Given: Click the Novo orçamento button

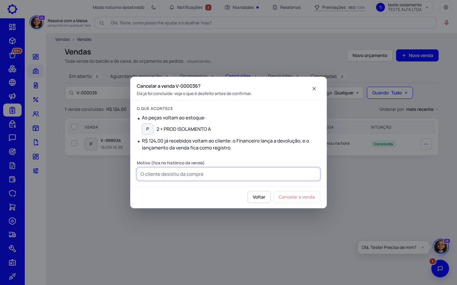Looking at the screenshot, I should [370, 55].
